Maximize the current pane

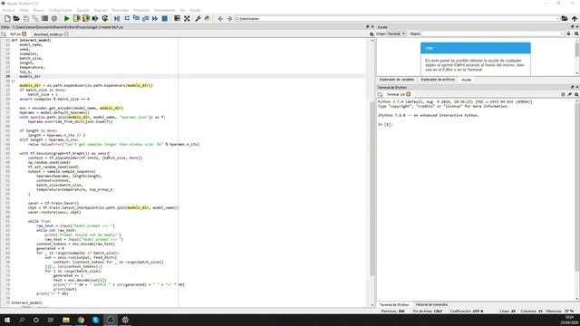(x=178, y=18)
